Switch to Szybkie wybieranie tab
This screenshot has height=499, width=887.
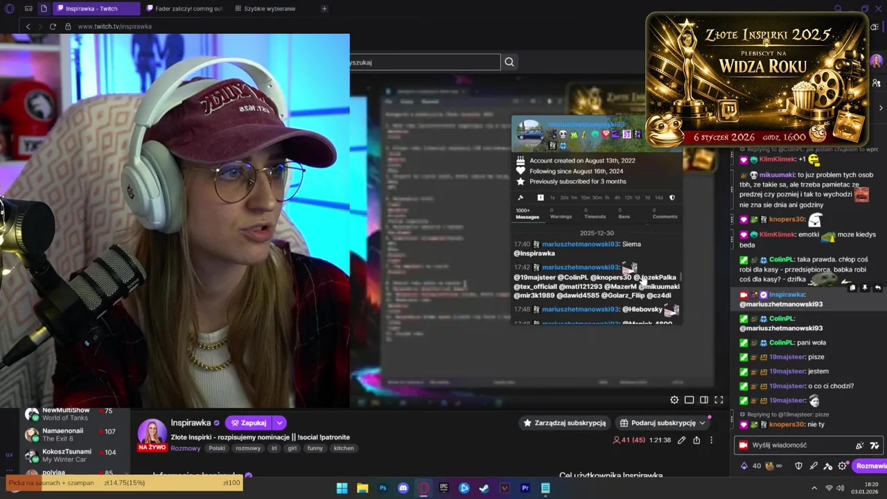point(266,8)
